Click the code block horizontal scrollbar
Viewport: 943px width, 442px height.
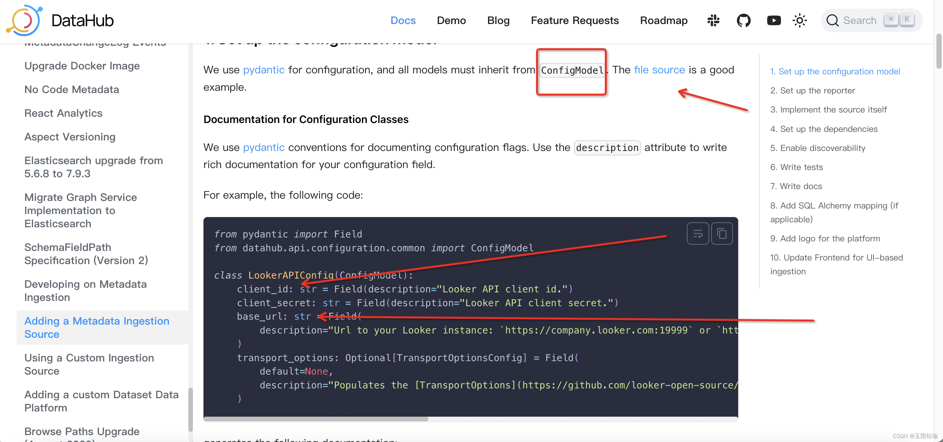pyautogui.click(x=315, y=419)
